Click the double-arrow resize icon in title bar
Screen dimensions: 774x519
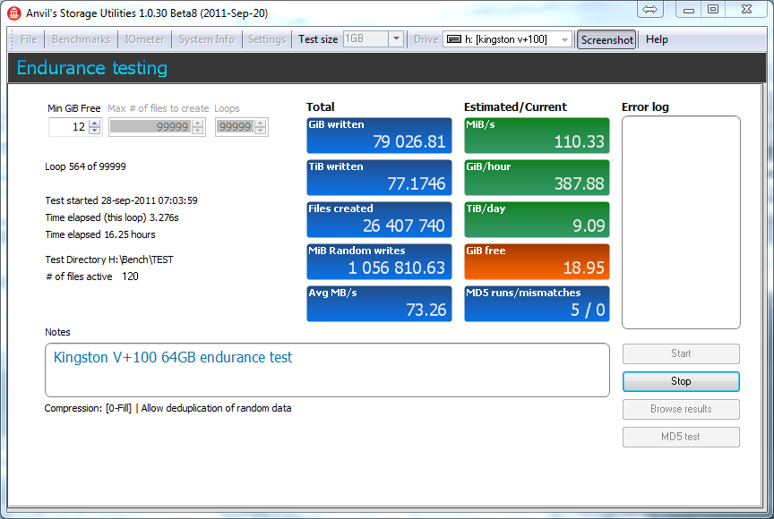650,9
